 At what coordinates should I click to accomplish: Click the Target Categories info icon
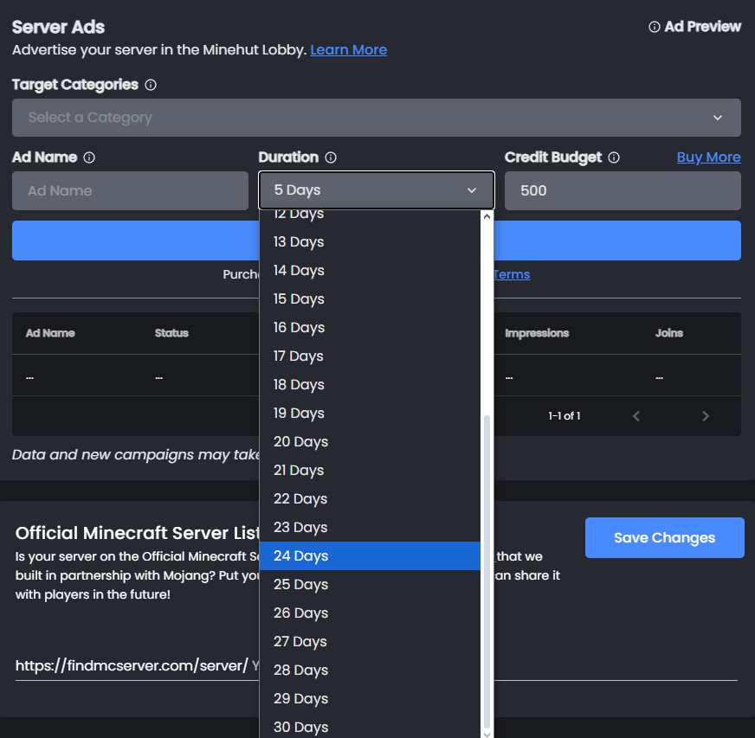pyautogui.click(x=151, y=85)
